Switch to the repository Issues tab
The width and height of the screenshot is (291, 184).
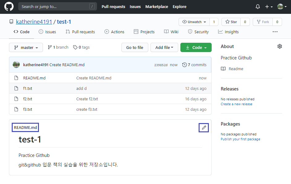coord(47,32)
